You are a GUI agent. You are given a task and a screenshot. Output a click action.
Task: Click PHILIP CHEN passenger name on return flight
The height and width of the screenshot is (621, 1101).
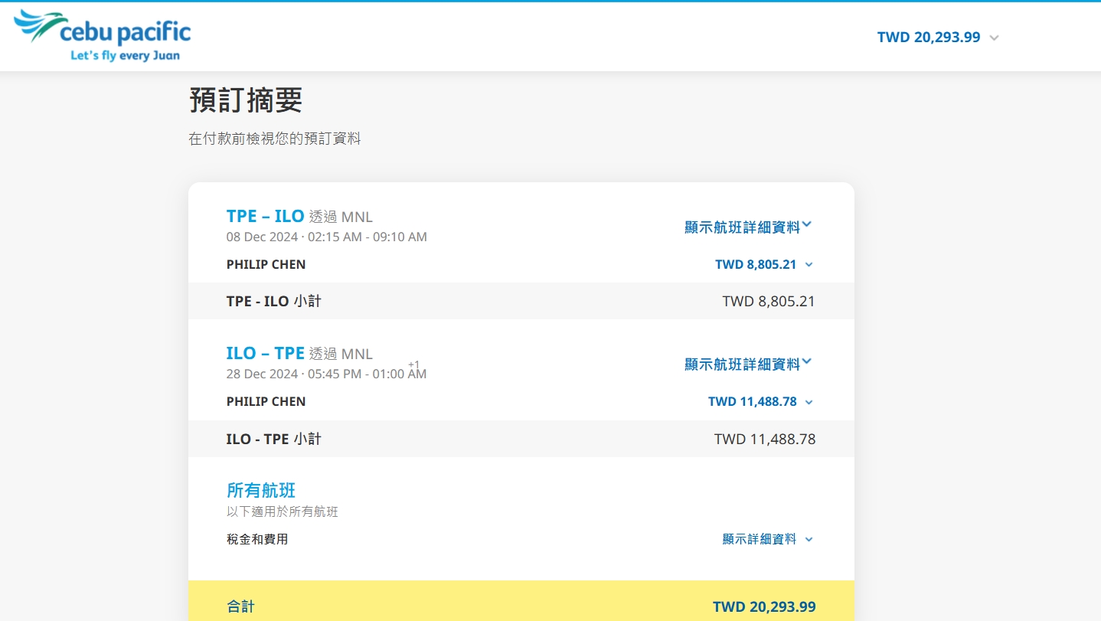[266, 401]
